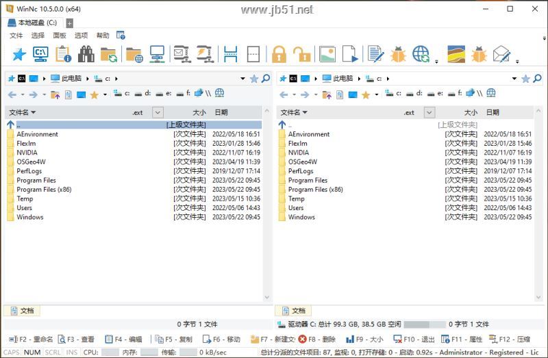Click the right panel forward arrow
This screenshot has height=358, width=548.
(305, 94)
